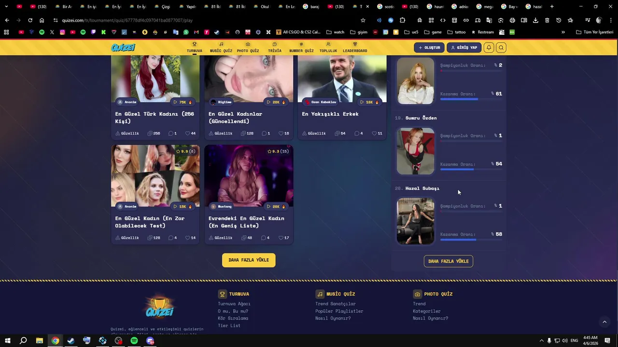This screenshot has height=347, width=618.
Task: Open the Evrendeki En Güzel Kadın thumbnail
Action: click(249, 176)
